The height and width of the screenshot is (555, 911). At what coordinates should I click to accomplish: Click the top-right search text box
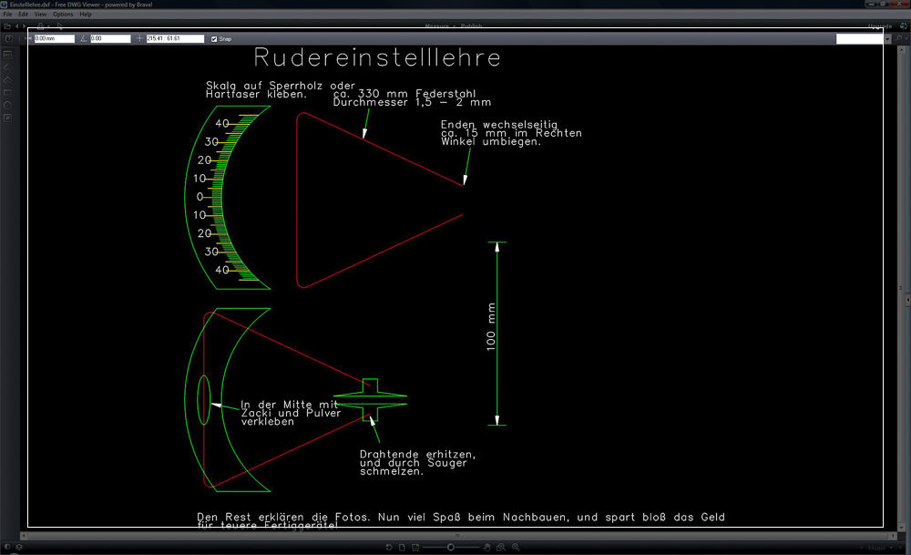[859, 39]
